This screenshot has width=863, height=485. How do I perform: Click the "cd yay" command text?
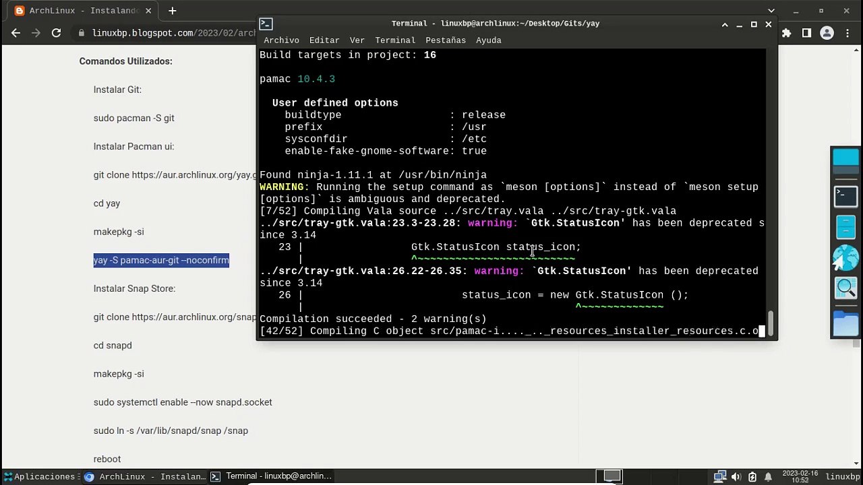107,203
